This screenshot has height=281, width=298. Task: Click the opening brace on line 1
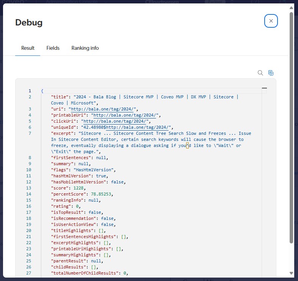point(42,91)
